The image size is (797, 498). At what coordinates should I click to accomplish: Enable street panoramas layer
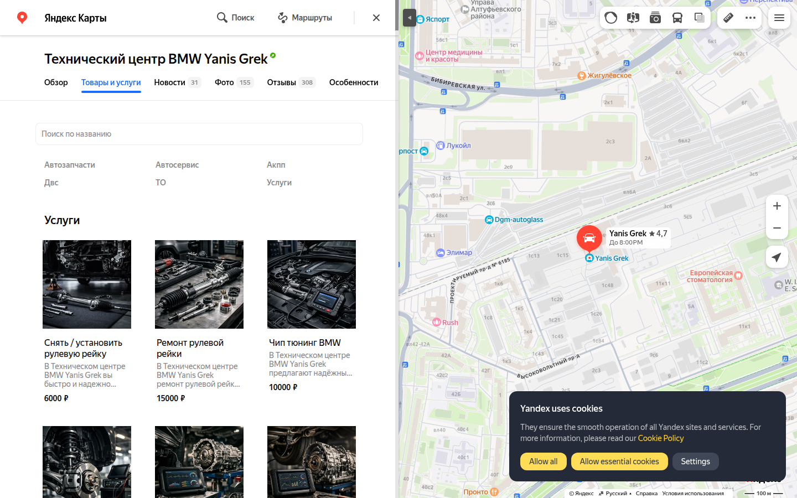(633, 18)
